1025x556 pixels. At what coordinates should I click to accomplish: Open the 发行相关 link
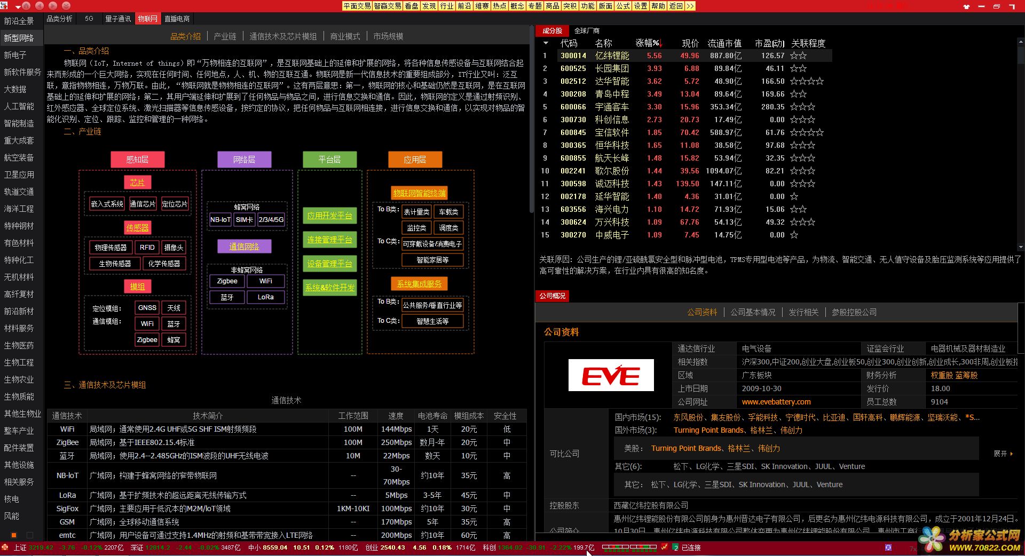(803, 312)
